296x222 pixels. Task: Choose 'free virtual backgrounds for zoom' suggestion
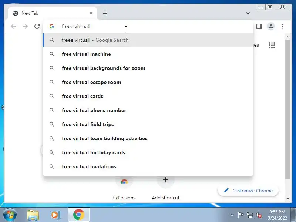click(x=148, y=68)
